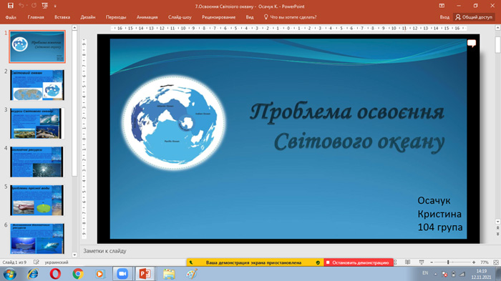Start slideshow from beginning via quick access icon
Image resolution: width=501 pixels, height=281 pixels.
44,6
